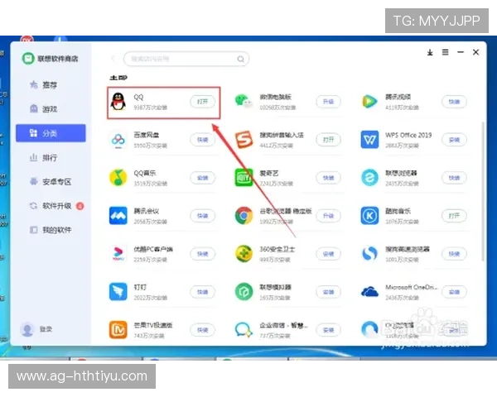Click the QQ penguin app icon
This screenshot has width=497, height=397.
pyautogui.click(x=118, y=102)
